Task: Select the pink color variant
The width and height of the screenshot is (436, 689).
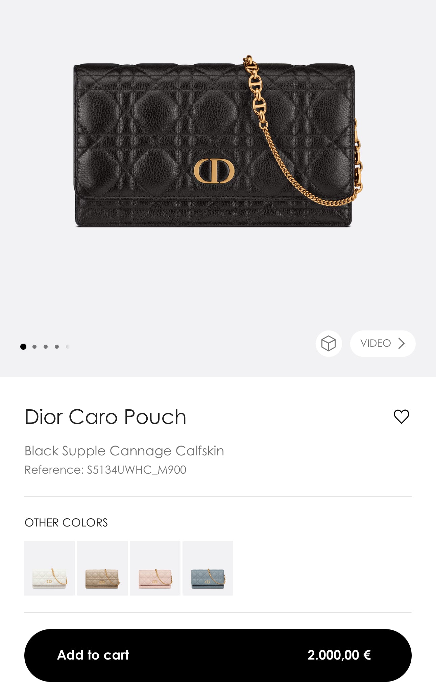Action: point(155,568)
